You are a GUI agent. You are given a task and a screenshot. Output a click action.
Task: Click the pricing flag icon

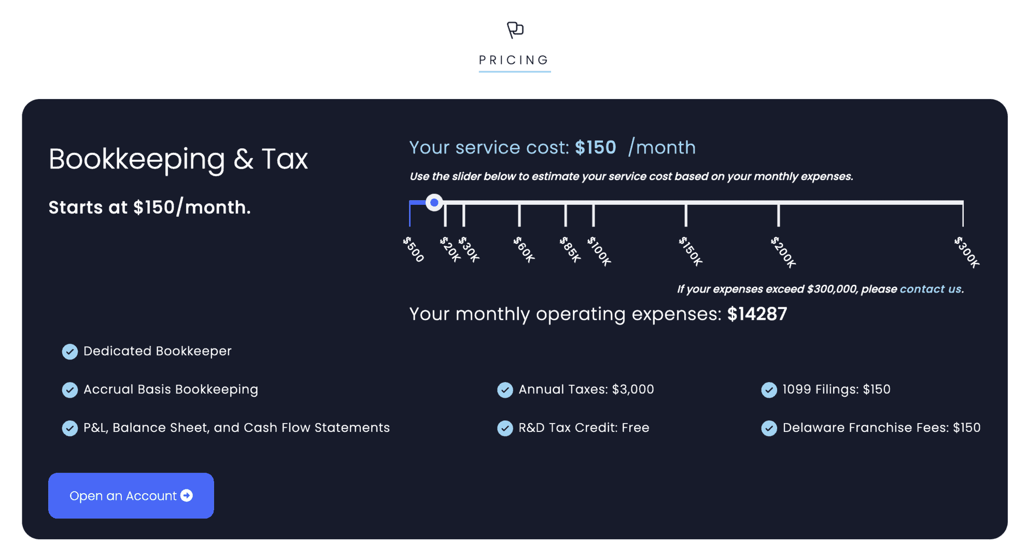click(515, 30)
